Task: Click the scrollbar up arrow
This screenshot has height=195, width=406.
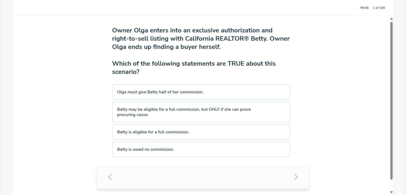Action: click(392, 19)
